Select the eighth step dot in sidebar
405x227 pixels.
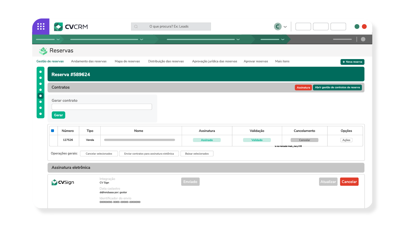(x=41, y=114)
